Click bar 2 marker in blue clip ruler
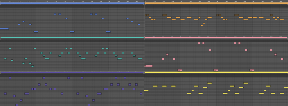 (37, 1)
